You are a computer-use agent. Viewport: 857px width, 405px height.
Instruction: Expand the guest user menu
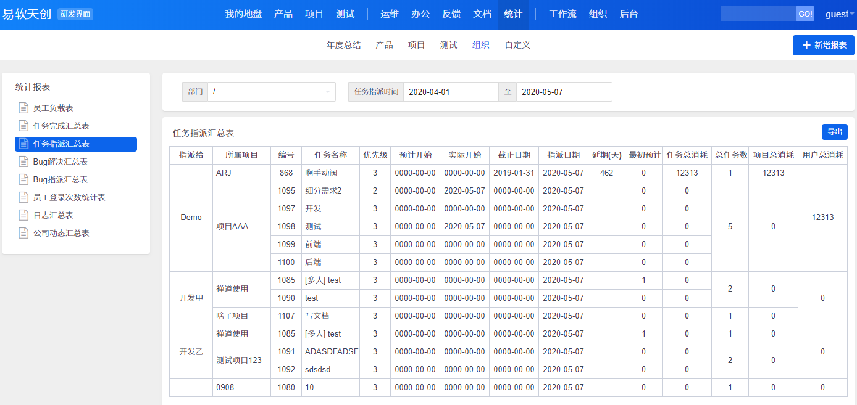[839, 14]
